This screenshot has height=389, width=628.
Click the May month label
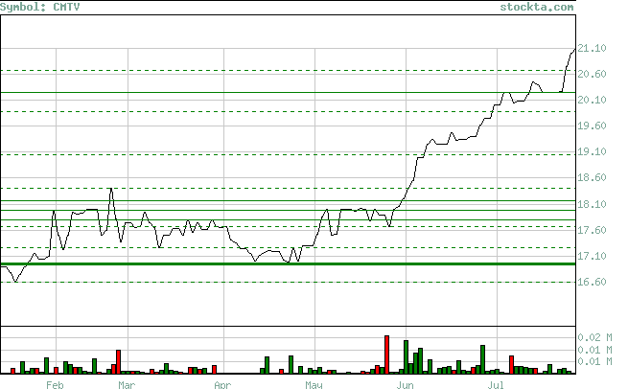click(x=314, y=385)
